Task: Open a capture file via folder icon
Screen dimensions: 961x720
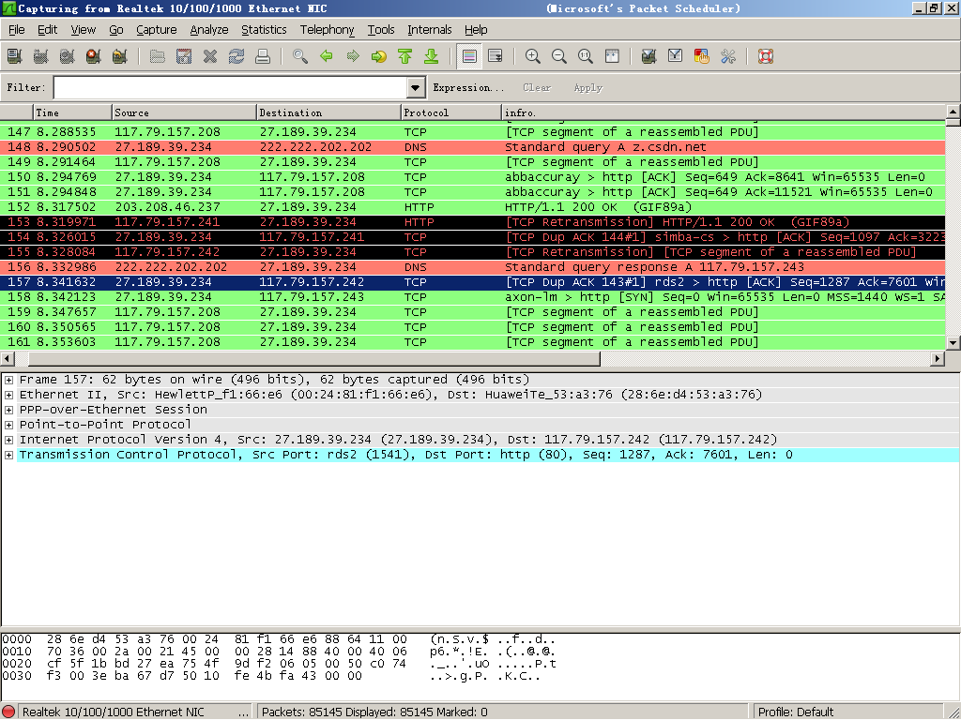Action: pos(158,56)
